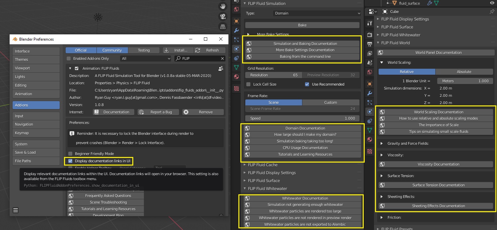Toggle the Testing add-ons filter tab
Viewport: 497px width, 230px height.
coord(144,50)
